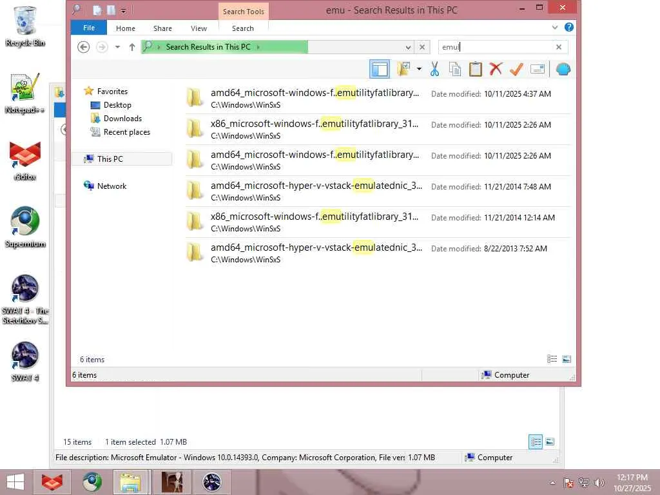660x495 pixels.
Task: Select the folder icon of result modified 11/21/2014 7:48 AM
Action: 195,190
